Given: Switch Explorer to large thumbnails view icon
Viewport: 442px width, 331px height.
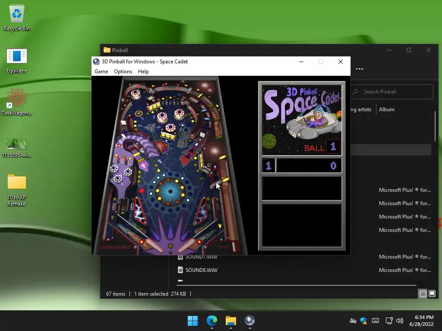Looking at the screenshot, I should click(x=432, y=294).
